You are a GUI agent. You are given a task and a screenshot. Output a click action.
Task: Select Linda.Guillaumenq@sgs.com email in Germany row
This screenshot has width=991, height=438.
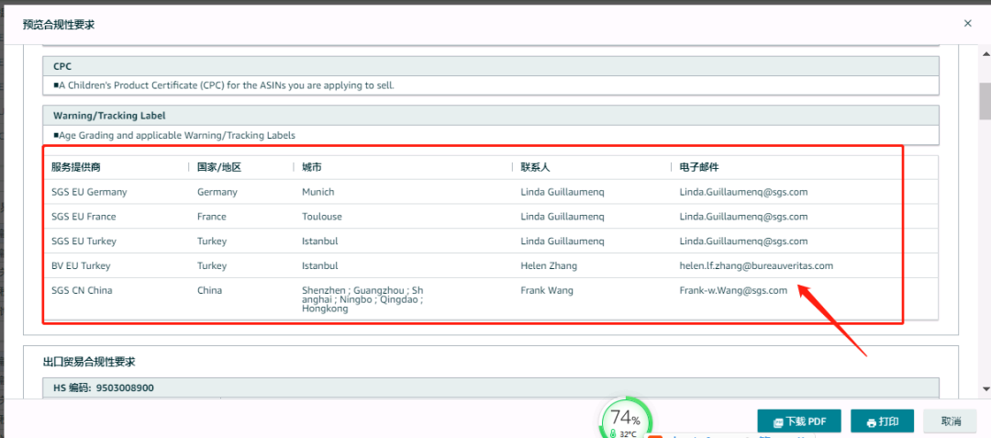[743, 192]
